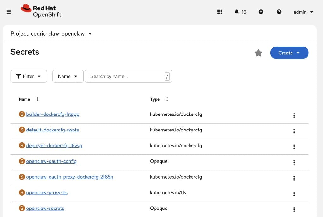
Task: Click the hamburger navigation menu
Action: click(9, 12)
